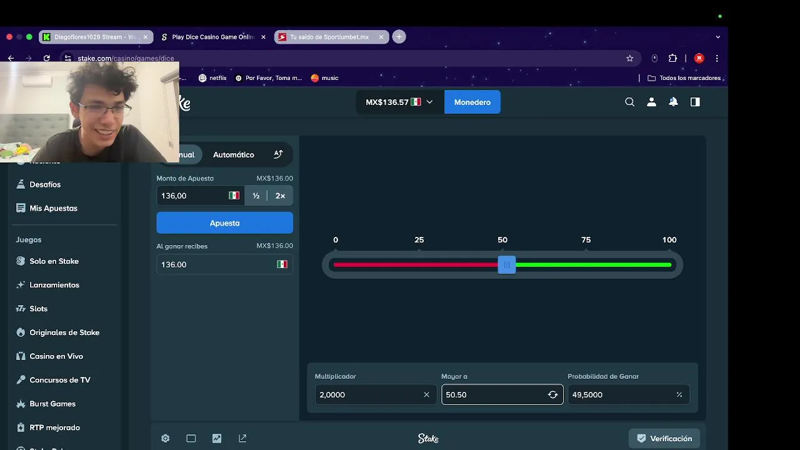Screen dimensions: 800x450
Task: Open game in popout window icon
Action: point(242,439)
